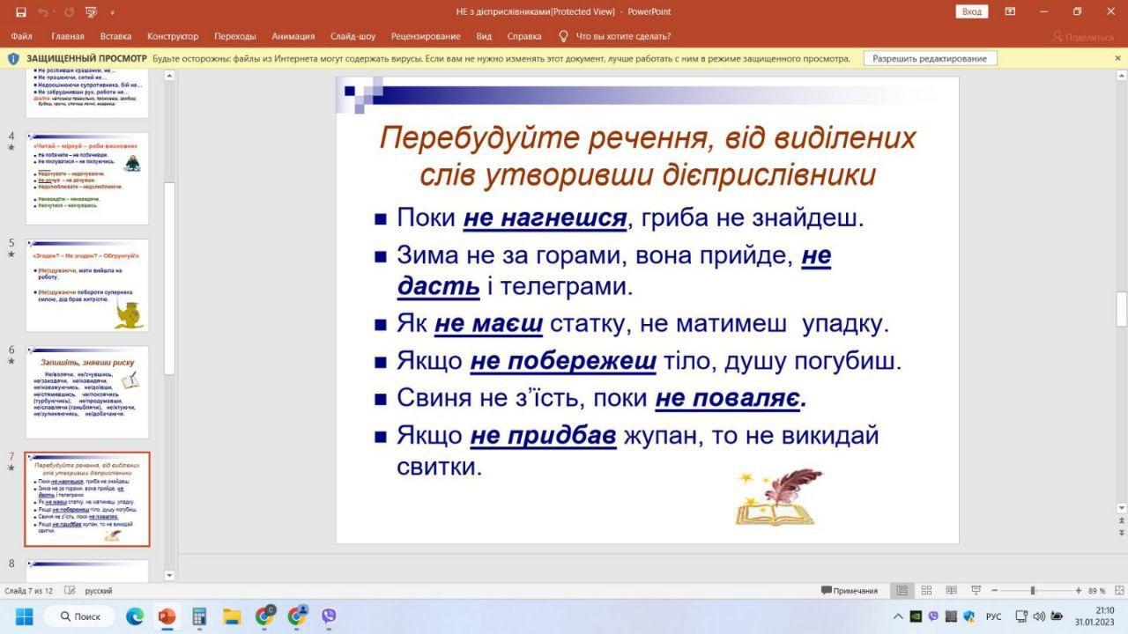Click animation star icon beside slide 7
This screenshot has height=634, width=1128.
[x=11, y=468]
